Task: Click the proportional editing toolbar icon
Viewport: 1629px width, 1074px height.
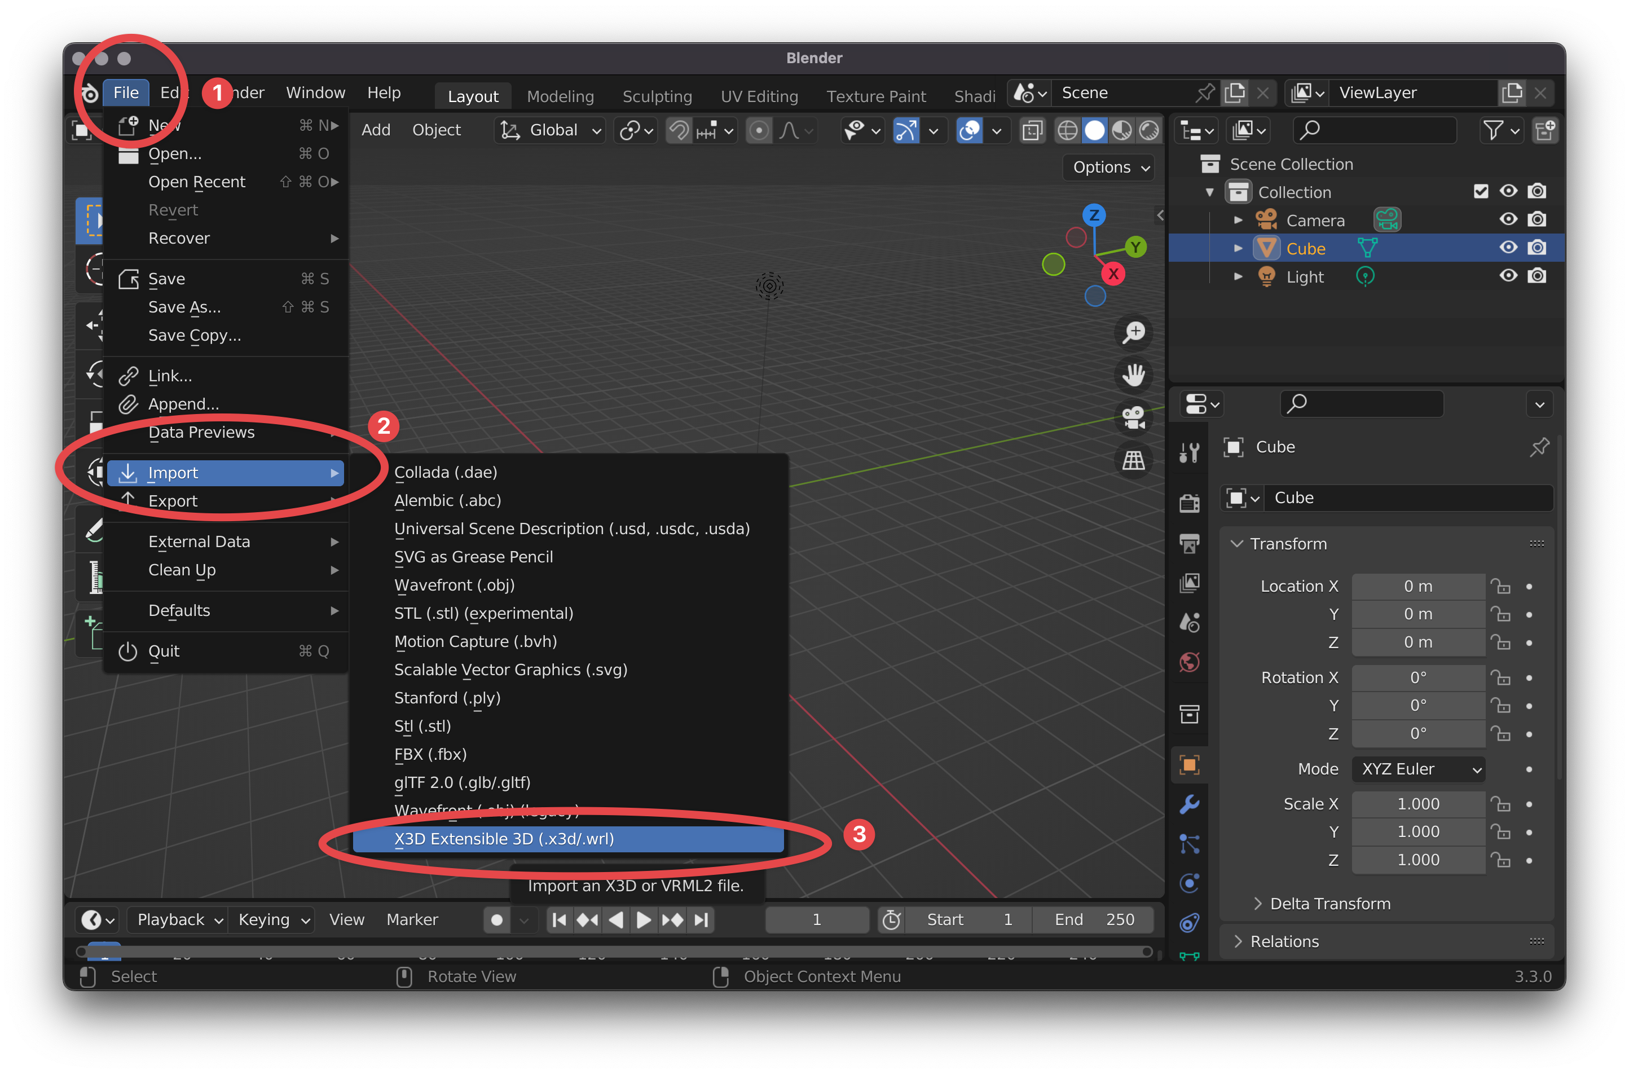Action: click(759, 130)
